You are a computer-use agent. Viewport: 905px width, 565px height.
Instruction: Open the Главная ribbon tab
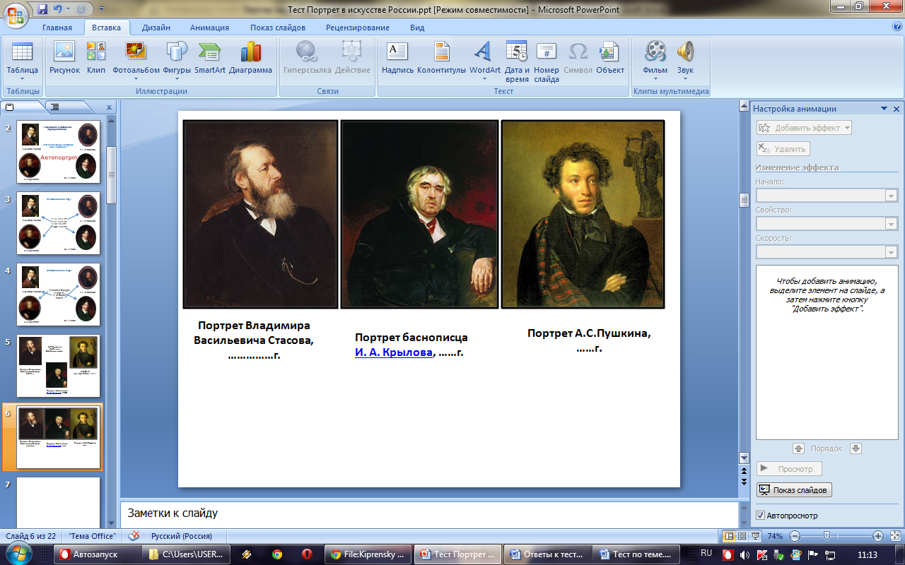coord(57,28)
